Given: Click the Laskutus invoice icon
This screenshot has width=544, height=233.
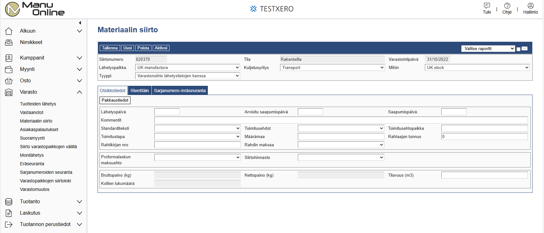Looking at the screenshot, I should (9, 213).
